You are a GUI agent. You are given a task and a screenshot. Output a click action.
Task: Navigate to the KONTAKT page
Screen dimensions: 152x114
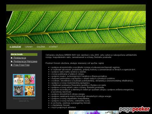pyautogui.click(x=53, y=47)
